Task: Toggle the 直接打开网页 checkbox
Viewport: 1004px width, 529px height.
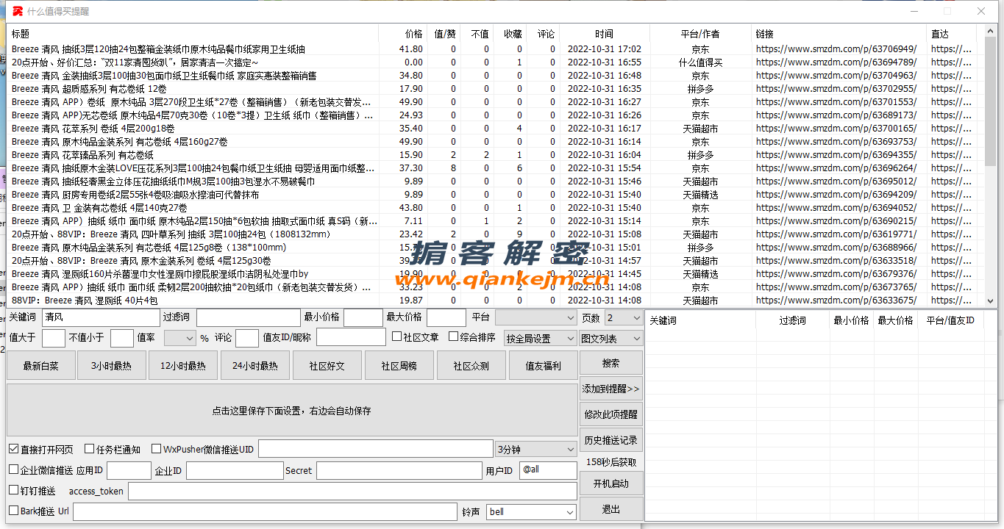Action: coord(14,449)
